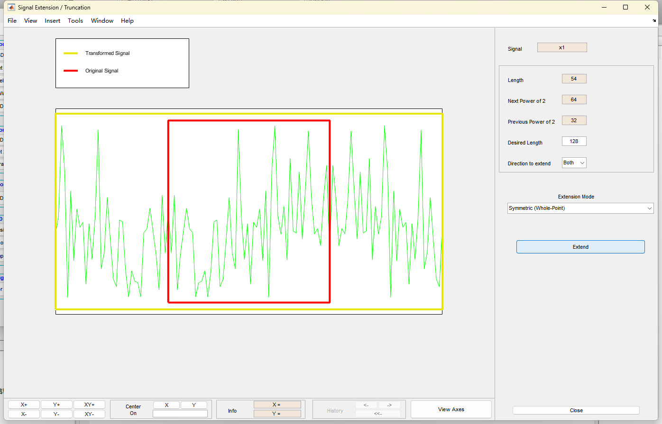Expand the hidden toolbar chevron near top right
This screenshot has width=662, height=424.
[x=653, y=21]
